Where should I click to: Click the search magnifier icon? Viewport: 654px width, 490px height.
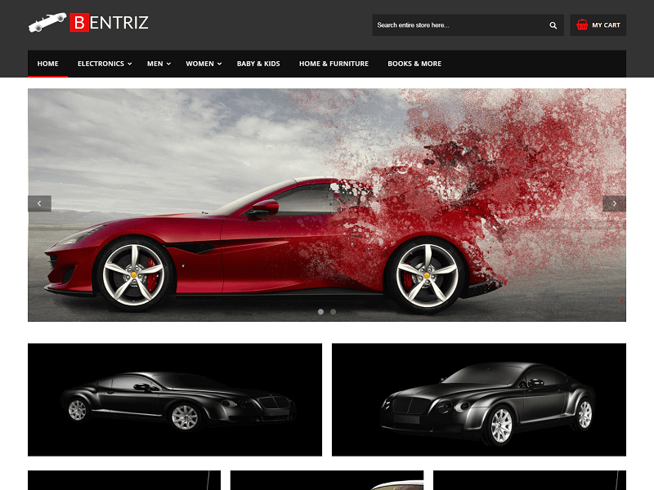coord(553,25)
